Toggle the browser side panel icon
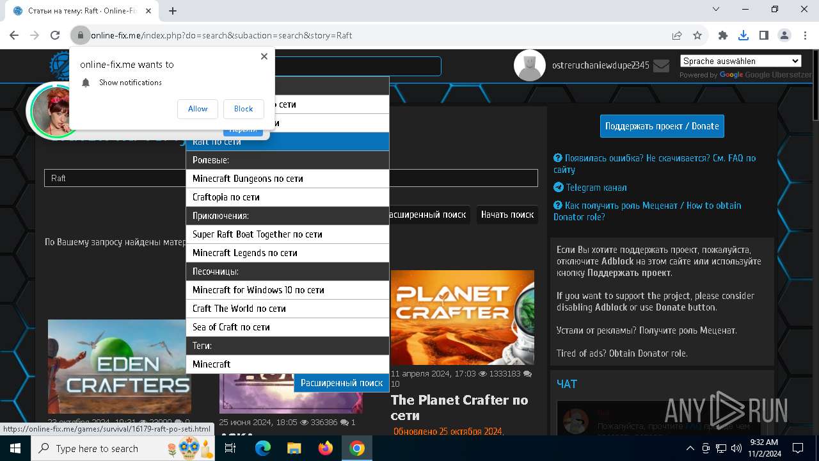This screenshot has width=819, height=461. 764,36
